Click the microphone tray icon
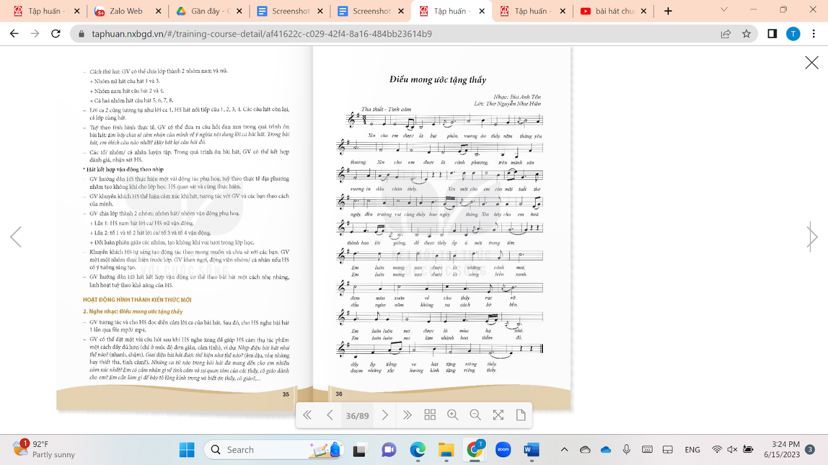 tap(627, 450)
